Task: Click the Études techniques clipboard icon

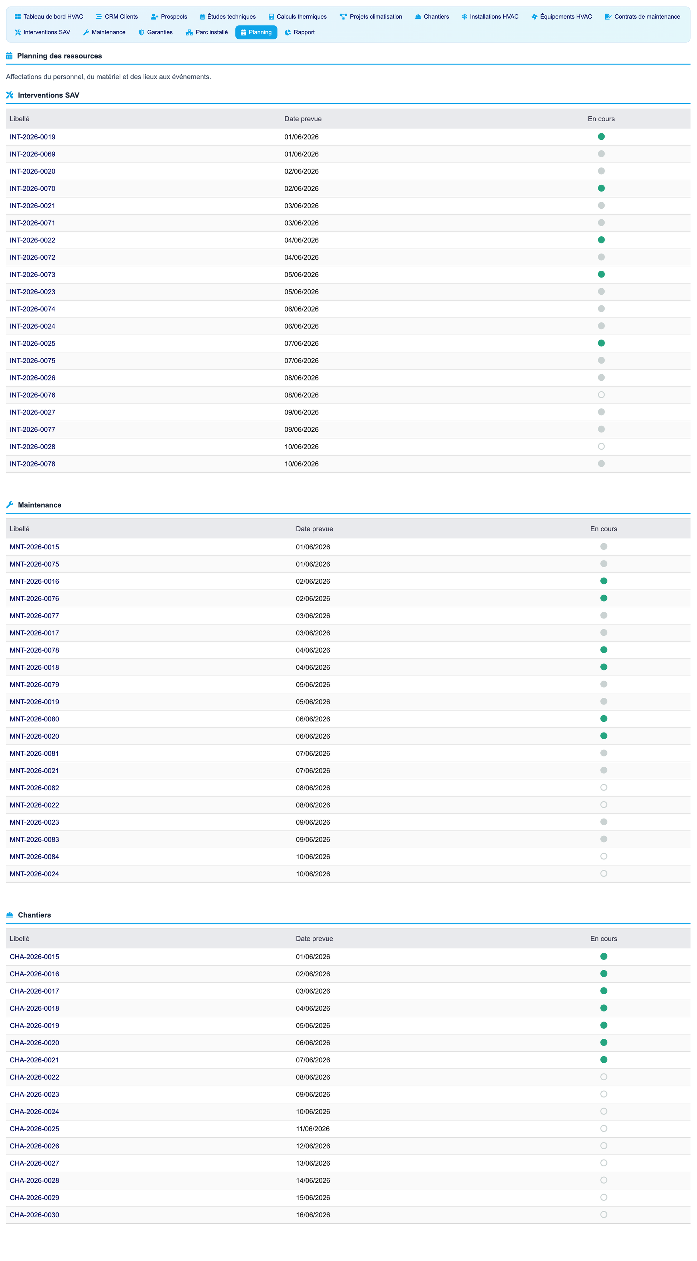Action: pos(202,16)
